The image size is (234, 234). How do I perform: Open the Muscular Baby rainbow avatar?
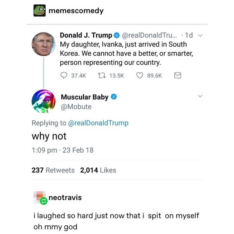(x=43, y=101)
